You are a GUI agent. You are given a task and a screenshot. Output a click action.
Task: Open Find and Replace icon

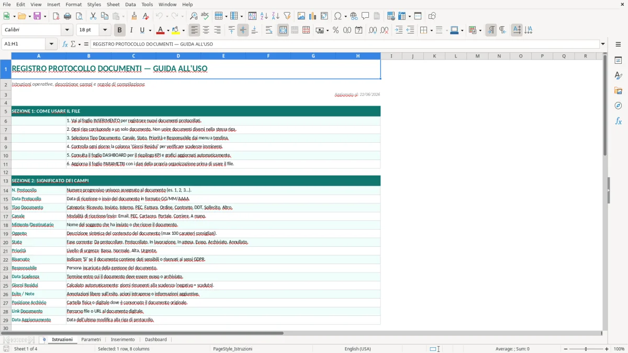click(194, 16)
